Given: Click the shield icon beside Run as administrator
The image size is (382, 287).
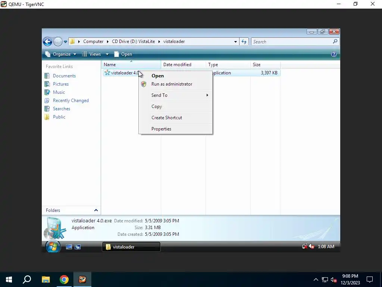Looking at the screenshot, I should 144,84.
